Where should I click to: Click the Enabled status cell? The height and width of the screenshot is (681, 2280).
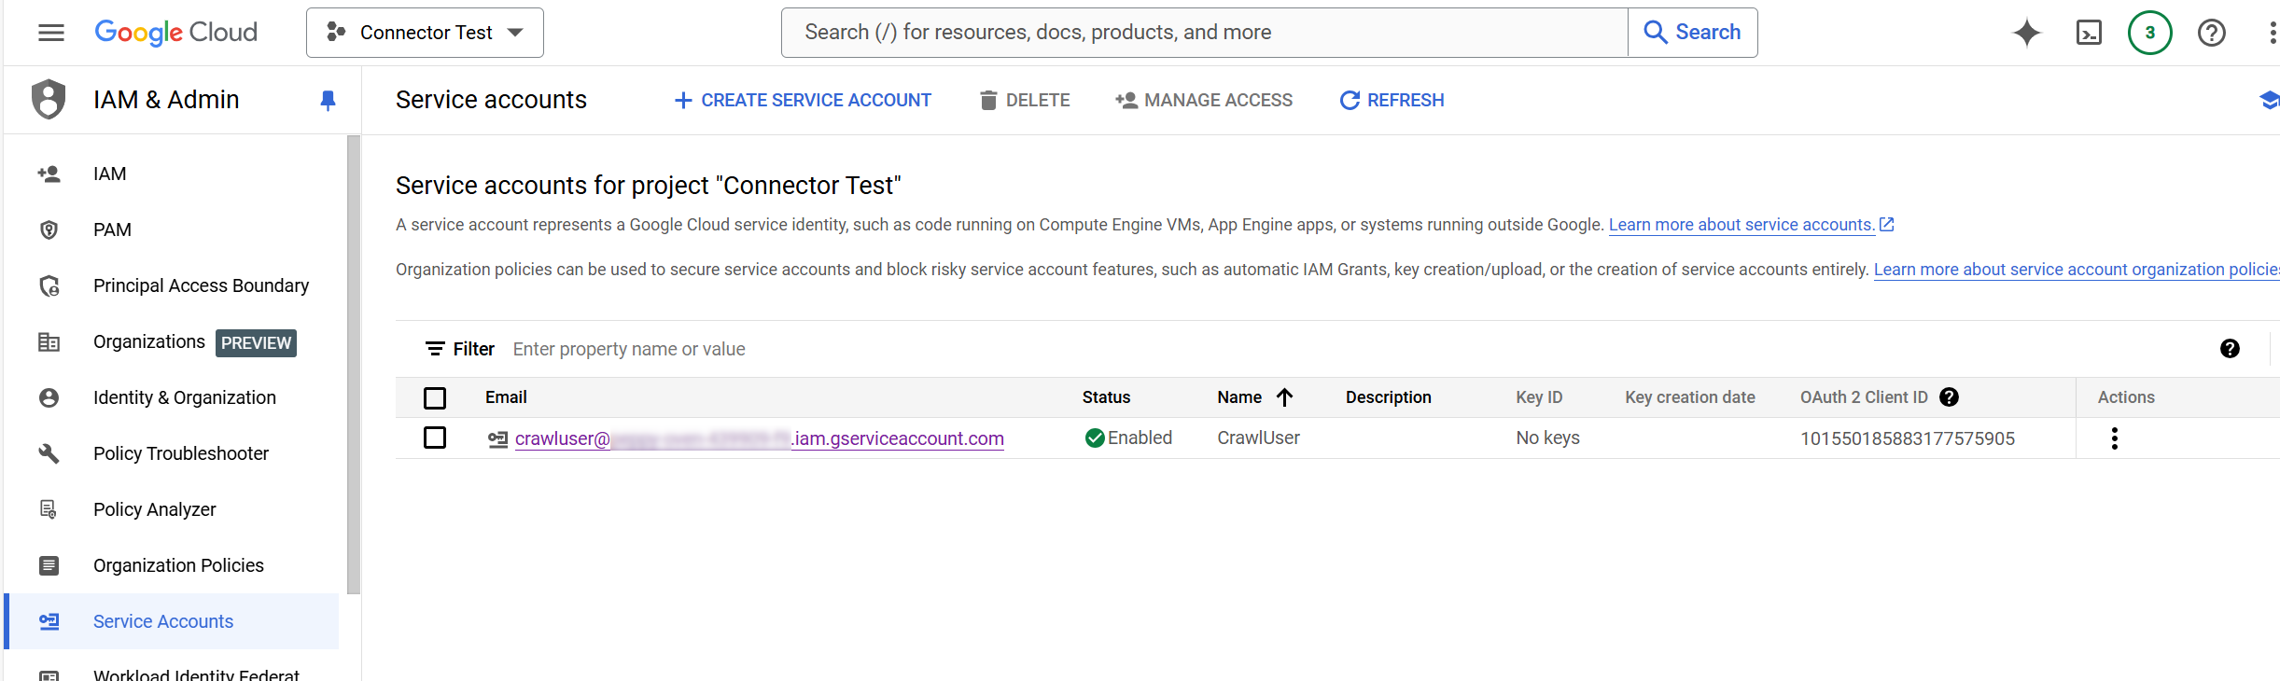(x=1128, y=438)
